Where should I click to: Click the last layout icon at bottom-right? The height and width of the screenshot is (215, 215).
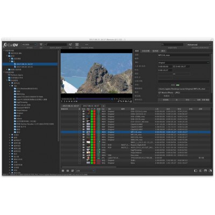(210, 171)
